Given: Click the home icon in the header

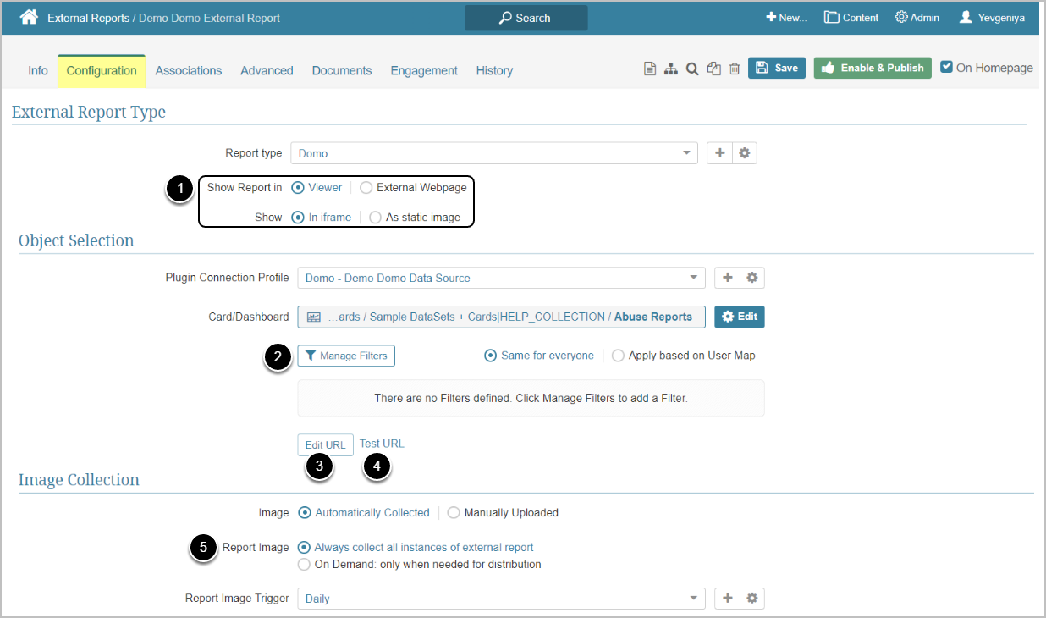Looking at the screenshot, I should 30,17.
